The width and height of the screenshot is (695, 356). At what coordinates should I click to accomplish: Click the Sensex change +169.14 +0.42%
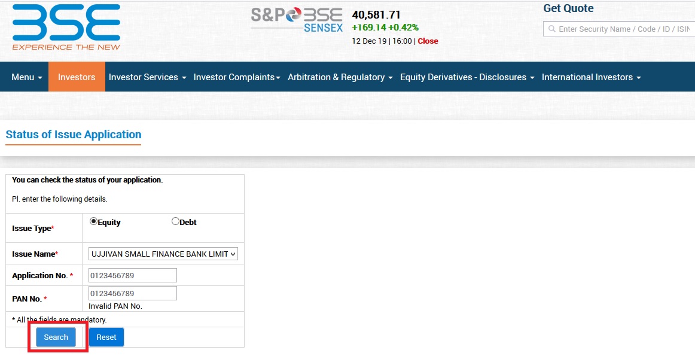(x=385, y=28)
